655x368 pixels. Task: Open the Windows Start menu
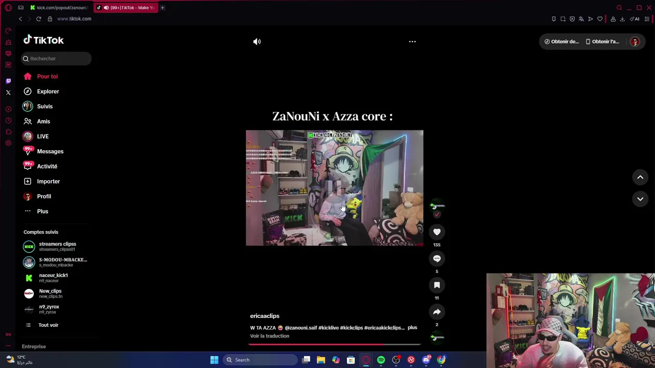tap(214, 360)
